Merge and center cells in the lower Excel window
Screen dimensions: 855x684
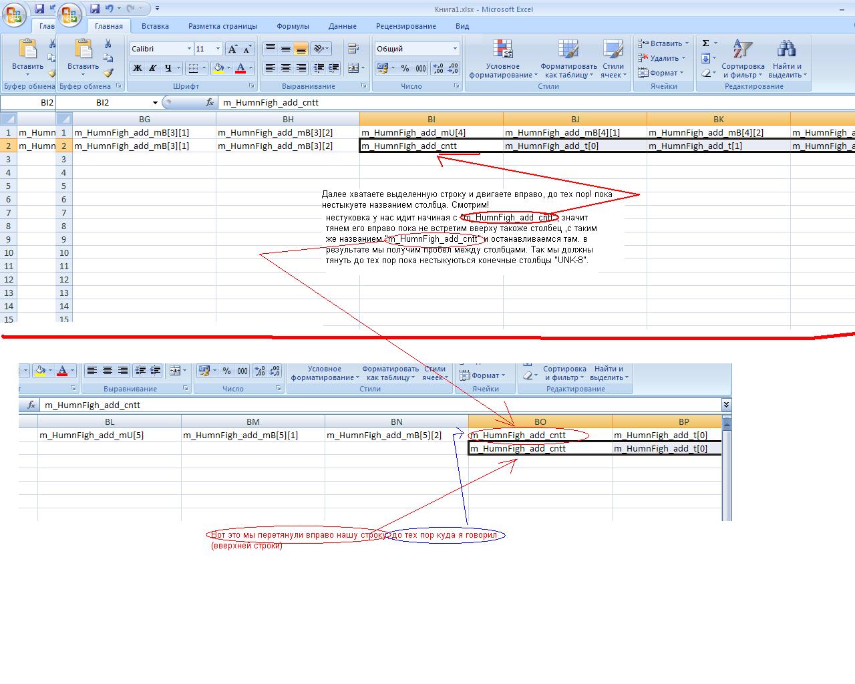pos(175,371)
